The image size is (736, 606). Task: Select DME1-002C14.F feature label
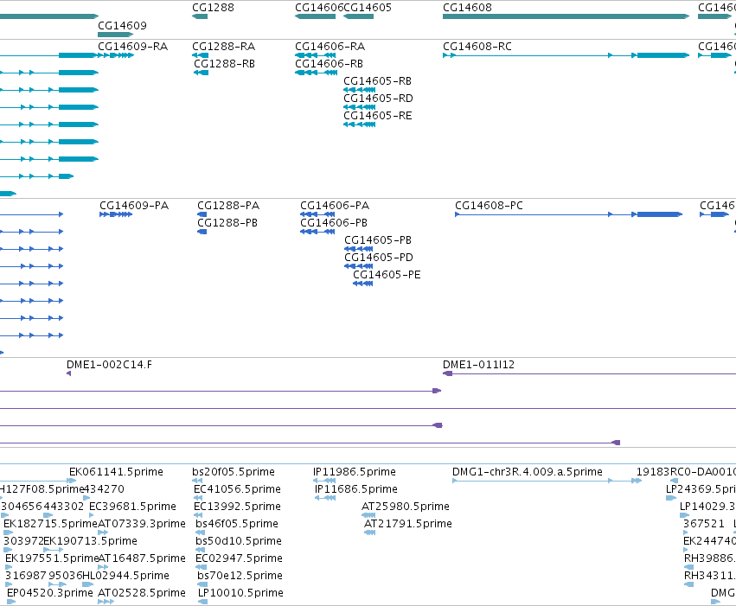click(109, 365)
